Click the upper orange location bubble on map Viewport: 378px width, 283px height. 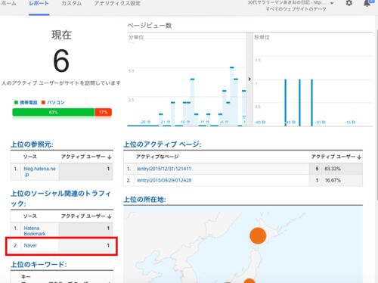(258, 235)
